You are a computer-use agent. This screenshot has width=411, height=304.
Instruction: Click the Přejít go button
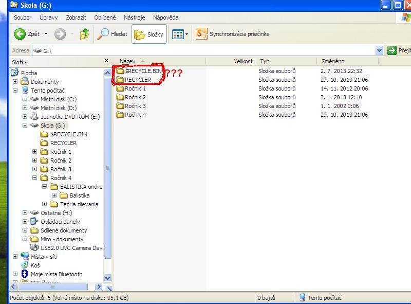[399, 50]
